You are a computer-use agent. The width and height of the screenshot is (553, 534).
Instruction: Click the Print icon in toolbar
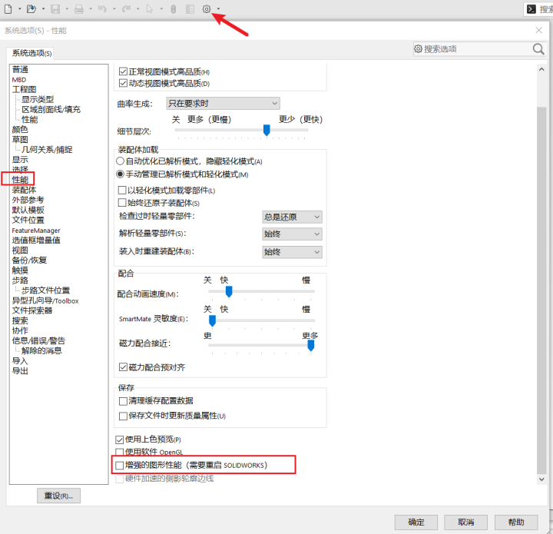click(79, 8)
